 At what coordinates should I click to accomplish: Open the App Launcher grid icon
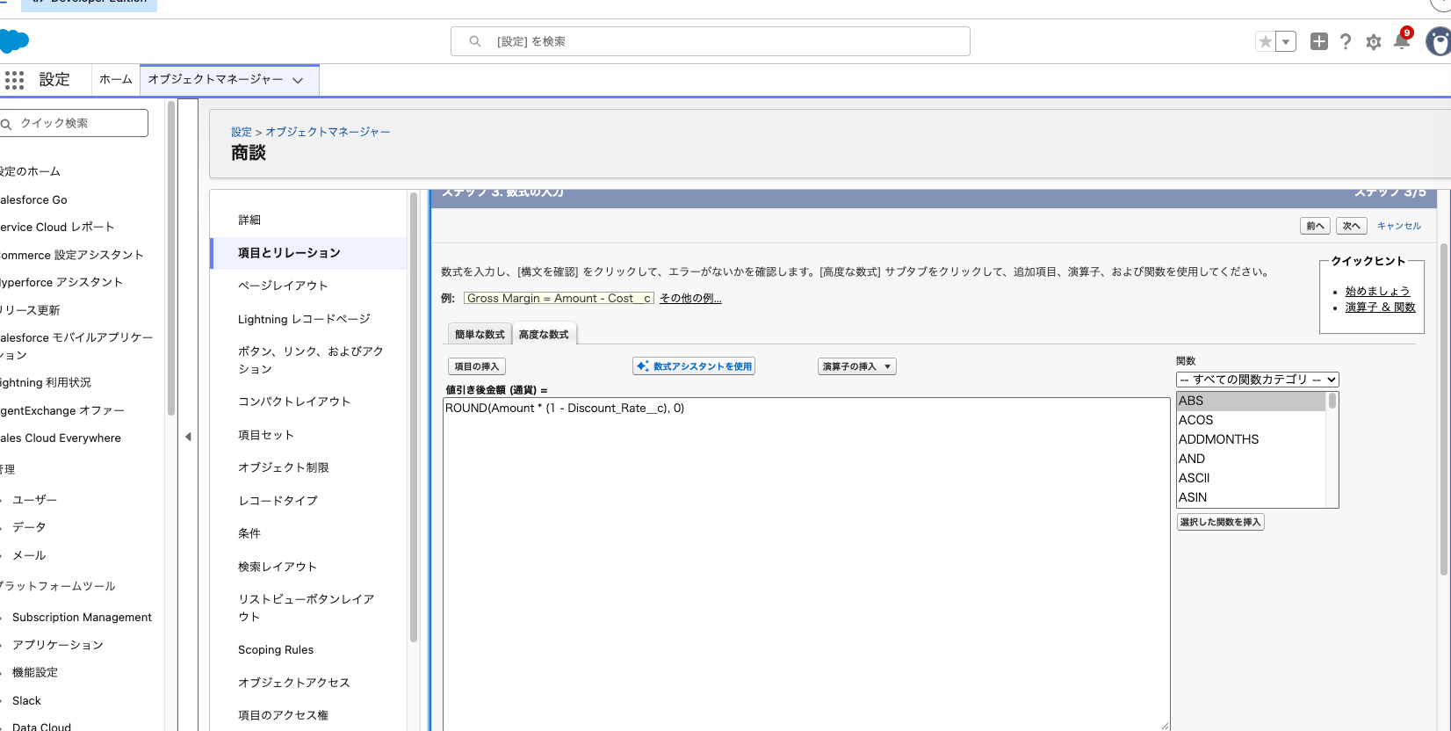pos(14,80)
